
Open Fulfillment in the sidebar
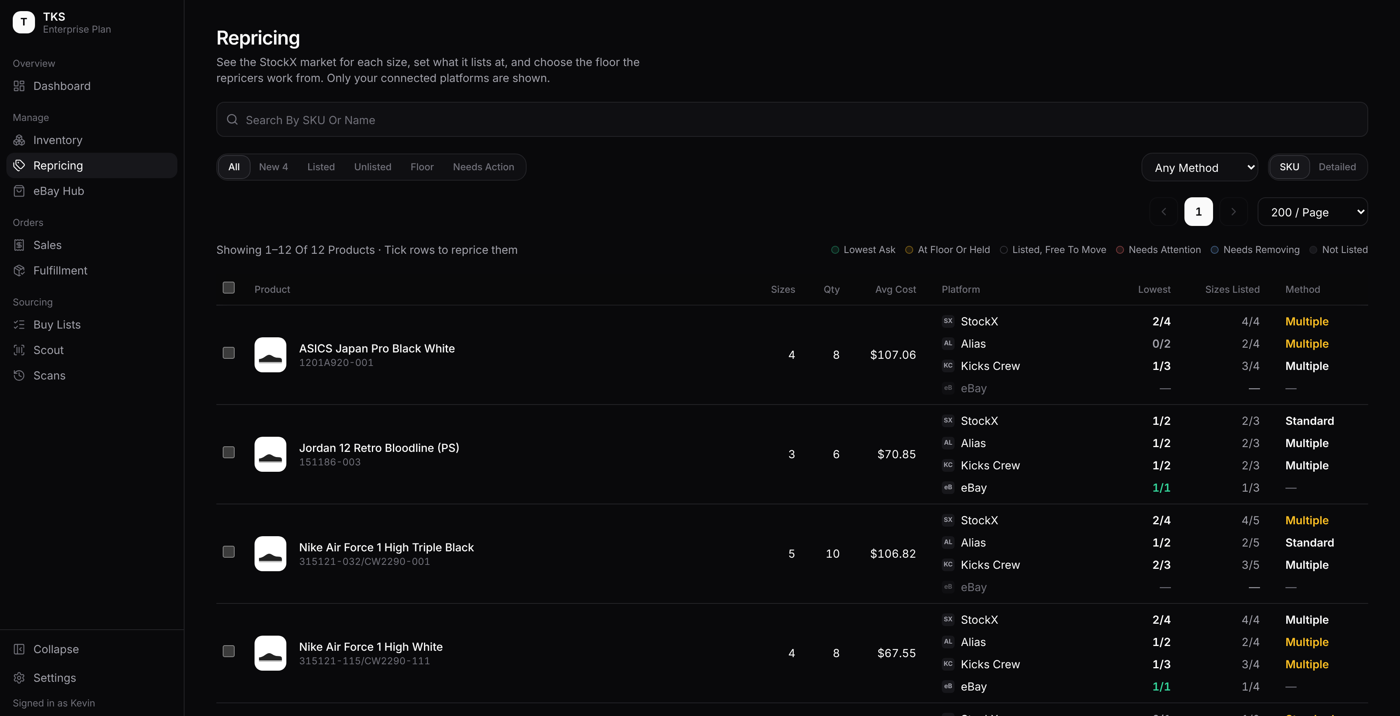click(x=91, y=270)
